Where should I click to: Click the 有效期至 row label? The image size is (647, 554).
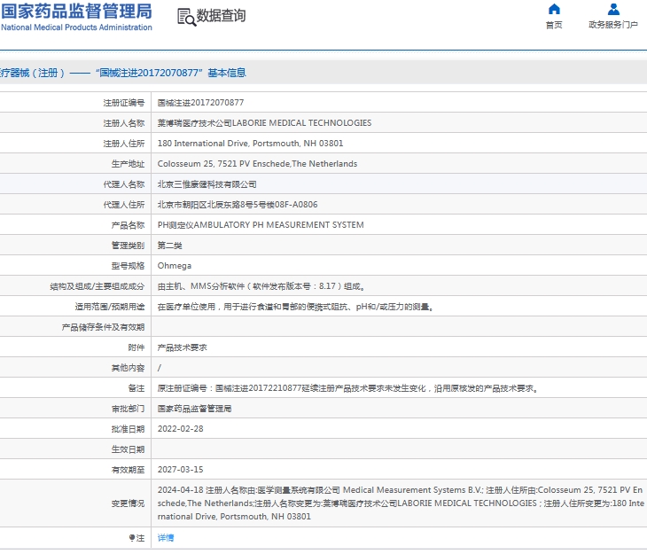[128, 470]
